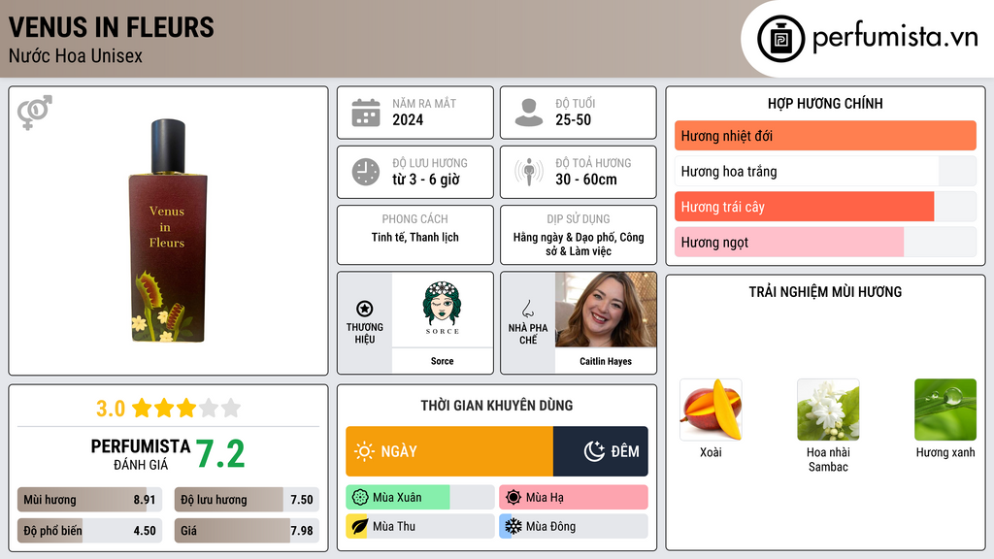Click the Sorce brand name label
Viewport: 994px width, 559px height.
(443, 361)
